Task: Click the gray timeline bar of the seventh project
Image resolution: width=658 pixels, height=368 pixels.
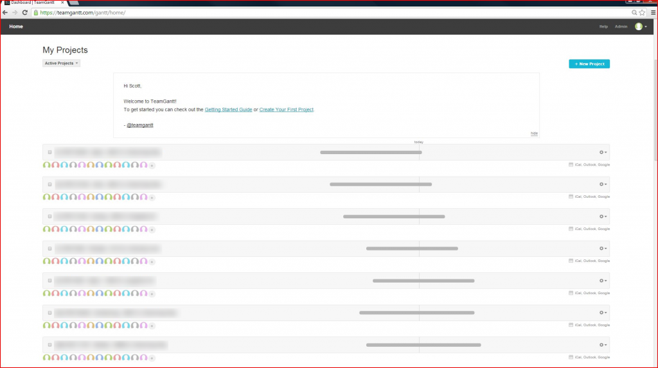Action: [423, 345]
